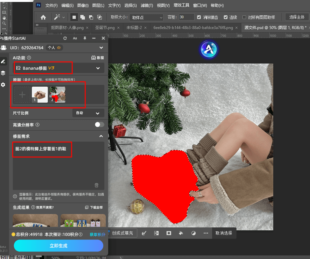Screen dimensions: 310x259
Task: Open the 滤镜(T) menu
Action: click(x=146, y=6)
